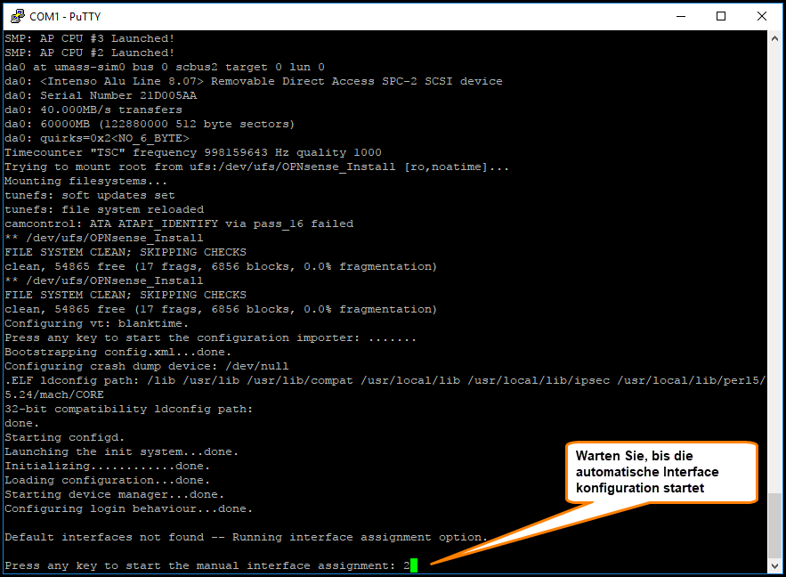Minimize the COM1 PuTTY window
The image size is (786, 577).
[x=680, y=16]
